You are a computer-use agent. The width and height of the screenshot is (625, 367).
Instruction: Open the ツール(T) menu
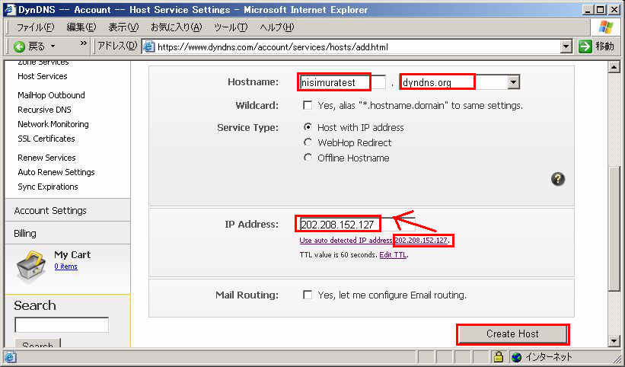coord(231,27)
